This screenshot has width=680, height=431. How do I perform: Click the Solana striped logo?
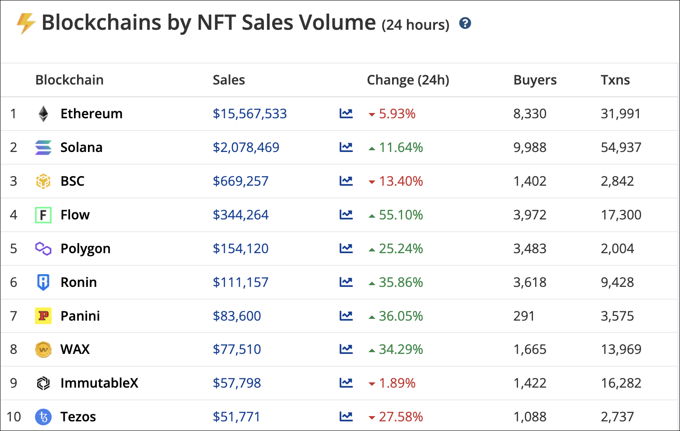tap(43, 148)
